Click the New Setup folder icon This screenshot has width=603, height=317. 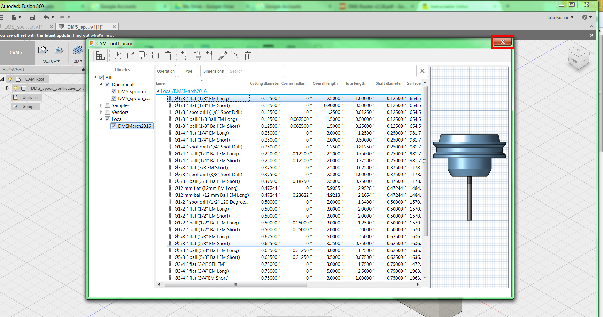click(43, 50)
